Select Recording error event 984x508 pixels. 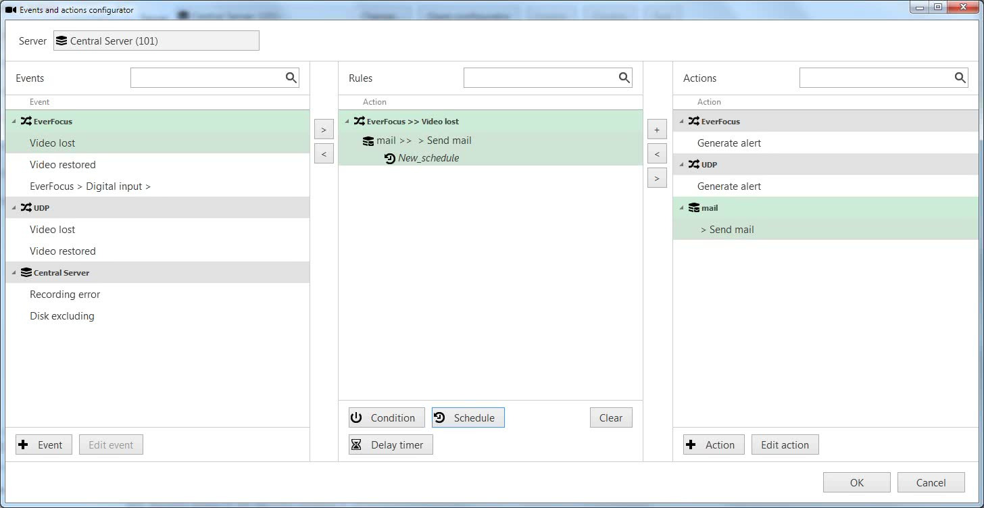(65, 295)
